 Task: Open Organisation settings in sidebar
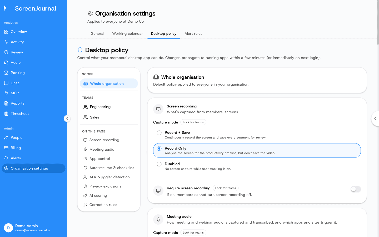tap(33, 168)
